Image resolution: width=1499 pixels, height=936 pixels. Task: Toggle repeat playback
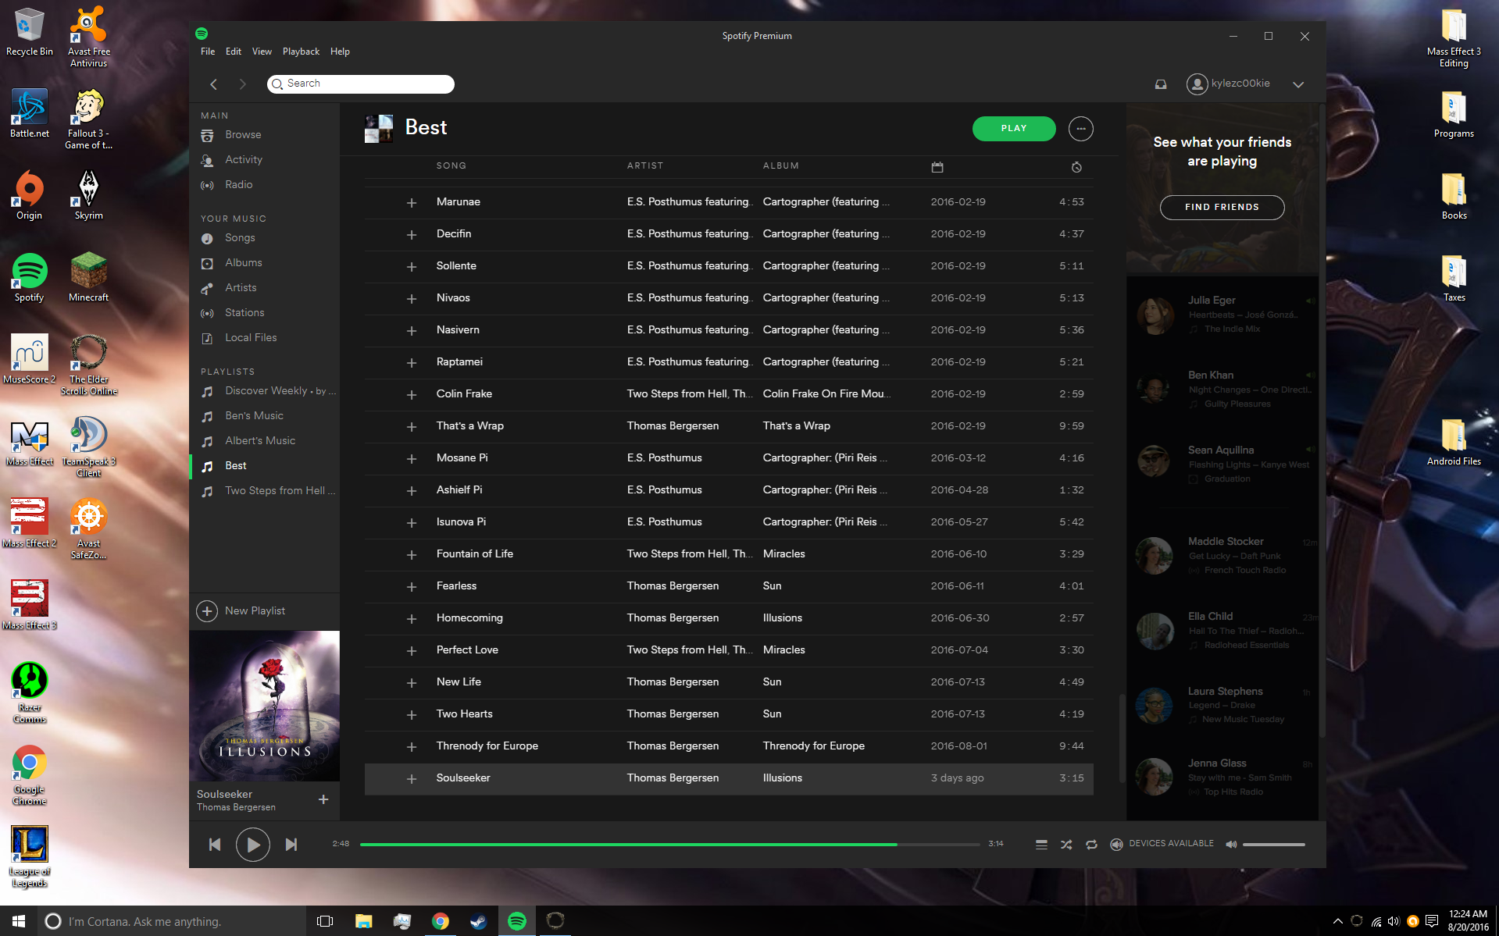coord(1091,845)
